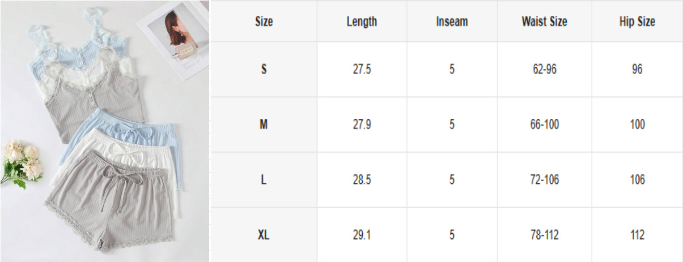The width and height of the screenshot is (683, 262).
Task: Select the XL size row label
Action: (x=264, y=235)
